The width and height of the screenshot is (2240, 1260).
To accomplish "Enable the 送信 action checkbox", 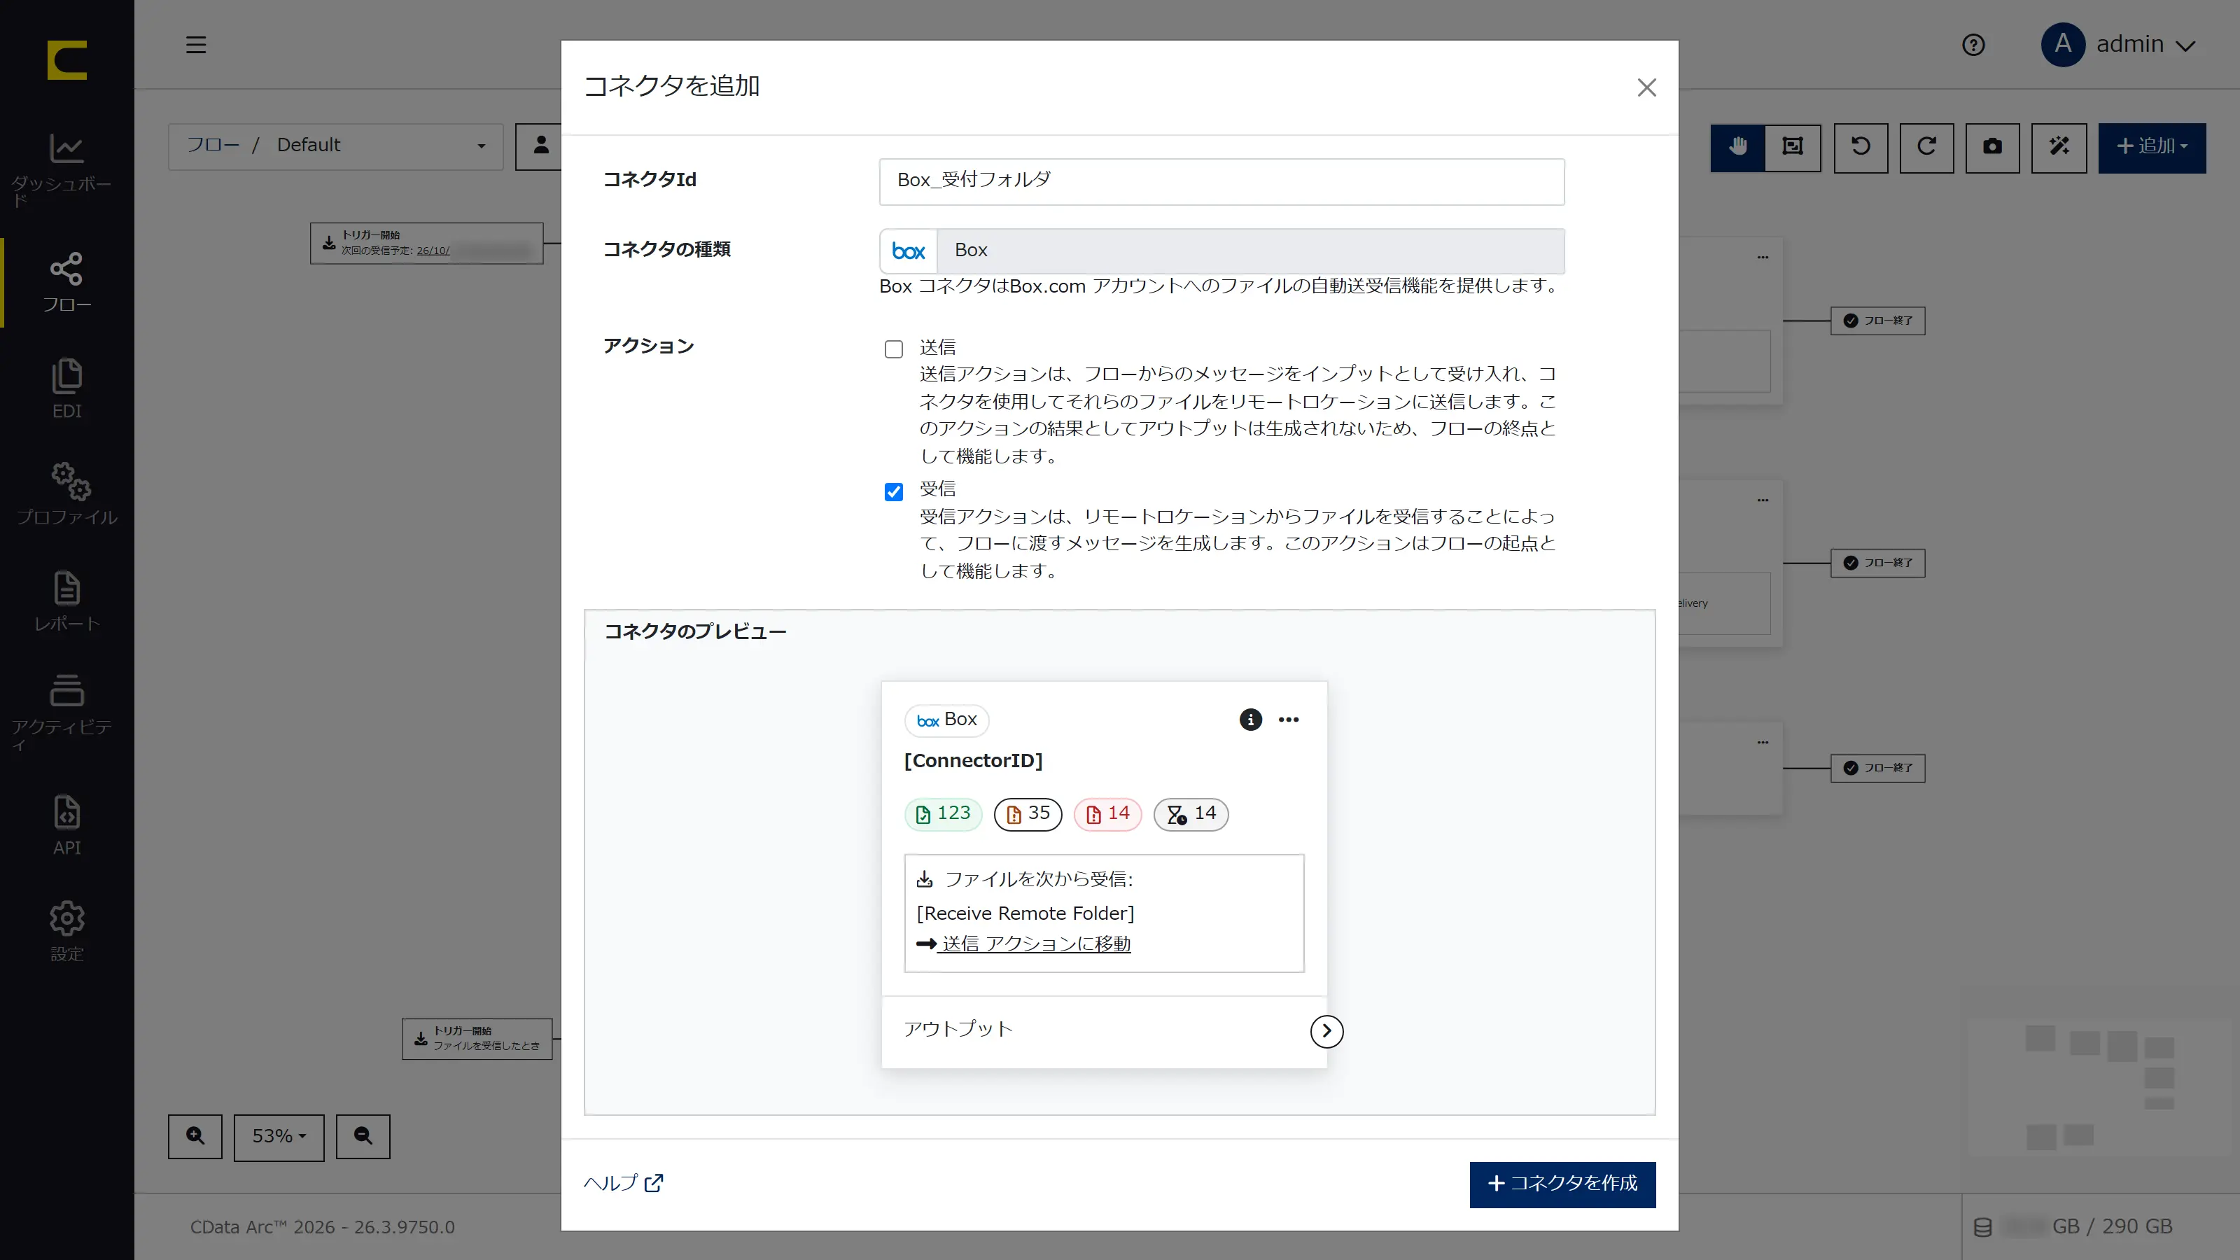I will click(893, 349).
